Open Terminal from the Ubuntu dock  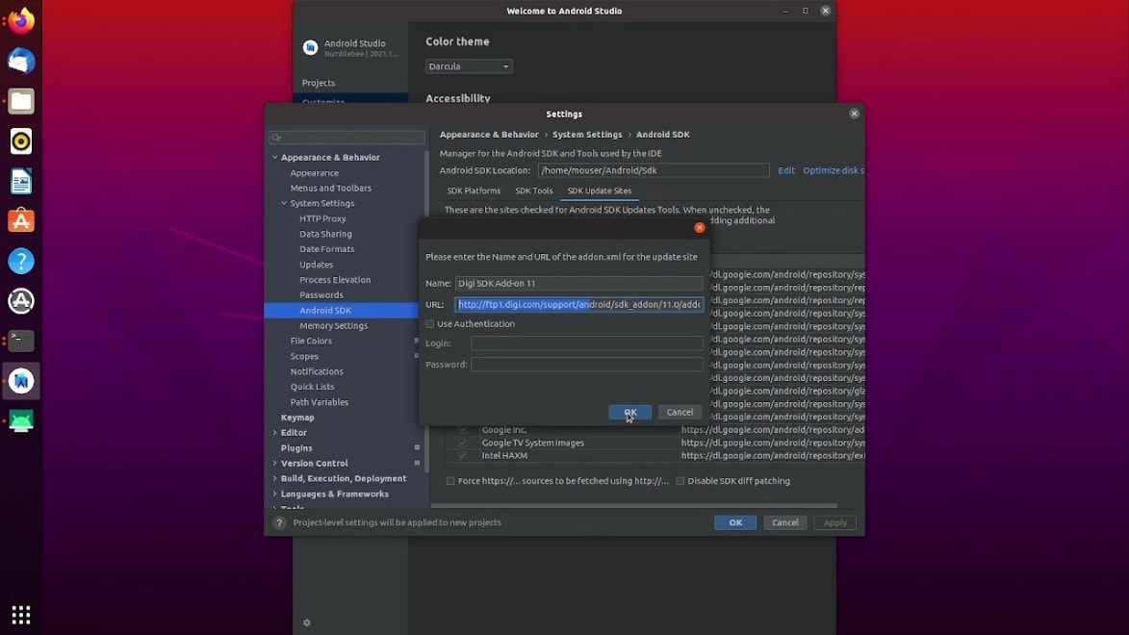tap(21, 341)
